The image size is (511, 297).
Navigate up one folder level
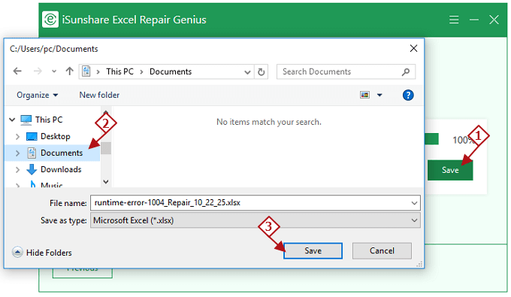(69, 71)
